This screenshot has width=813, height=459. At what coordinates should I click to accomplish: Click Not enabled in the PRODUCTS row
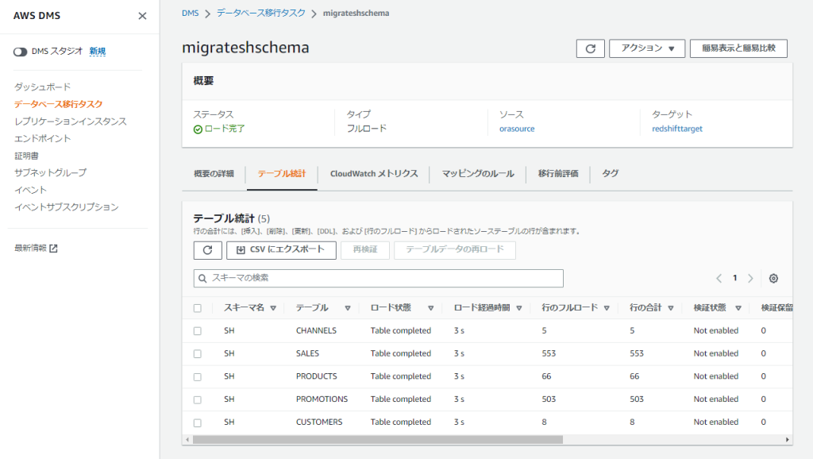pyautogui.click(x=716, y=376)
